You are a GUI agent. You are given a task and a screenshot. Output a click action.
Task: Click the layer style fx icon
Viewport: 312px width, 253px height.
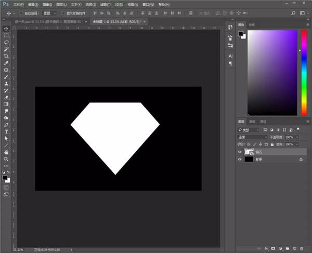[x=266, y=249]
